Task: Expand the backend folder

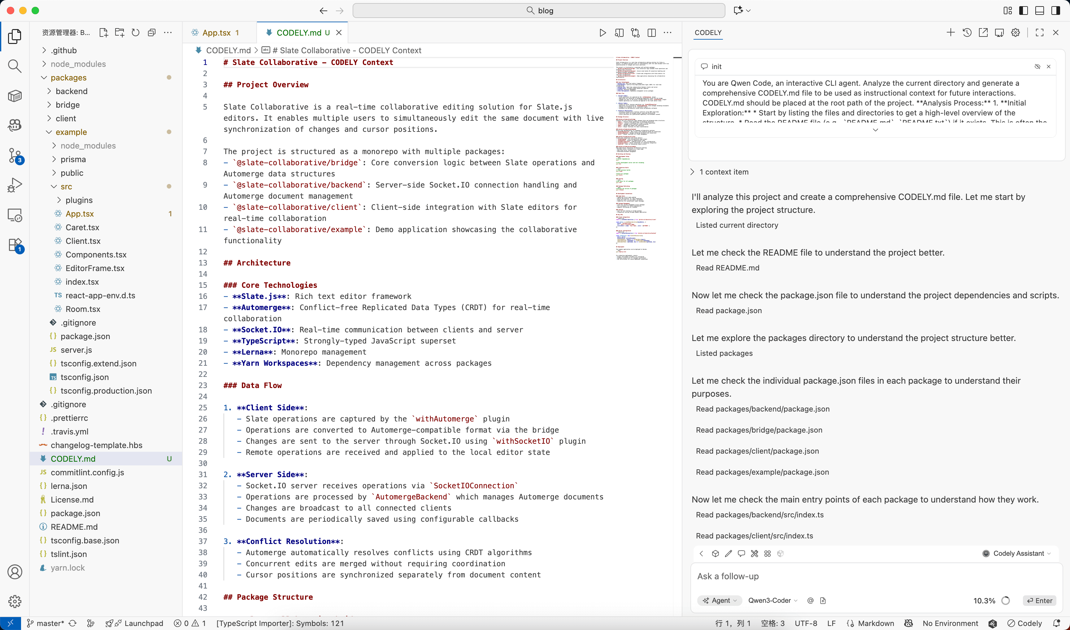Action: [71, 91]
